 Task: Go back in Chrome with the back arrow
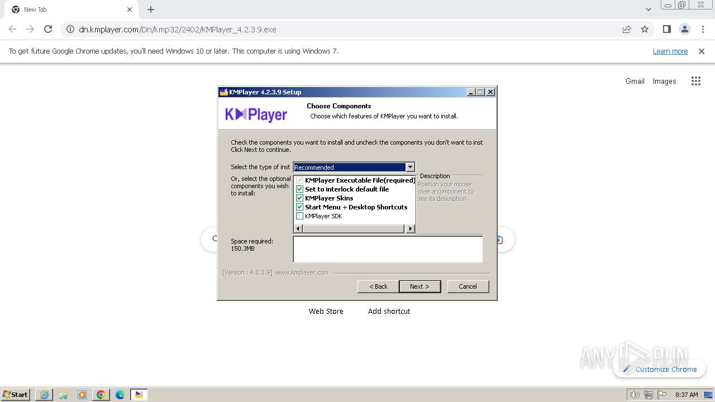(12, 29)
